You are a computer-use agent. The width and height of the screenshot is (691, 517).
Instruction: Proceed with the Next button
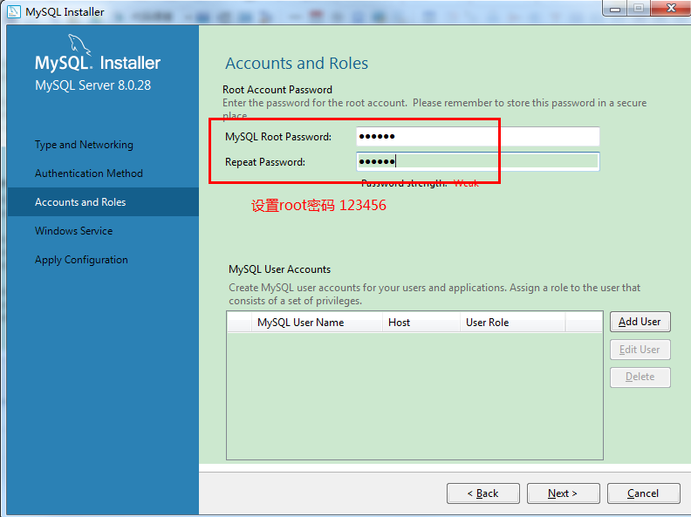563,493
